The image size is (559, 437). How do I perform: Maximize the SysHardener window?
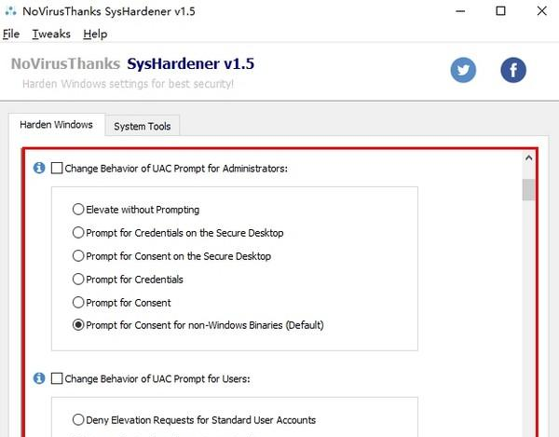pos(501,11)
